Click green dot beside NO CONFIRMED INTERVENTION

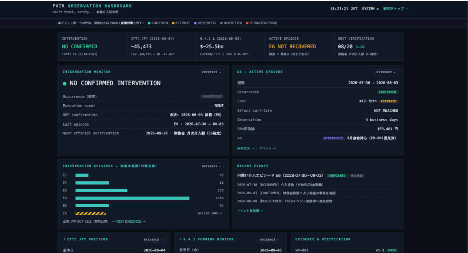coord(65,83)
